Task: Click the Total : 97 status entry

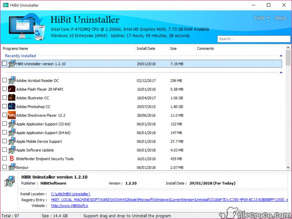Action: (x=10, y=216)
